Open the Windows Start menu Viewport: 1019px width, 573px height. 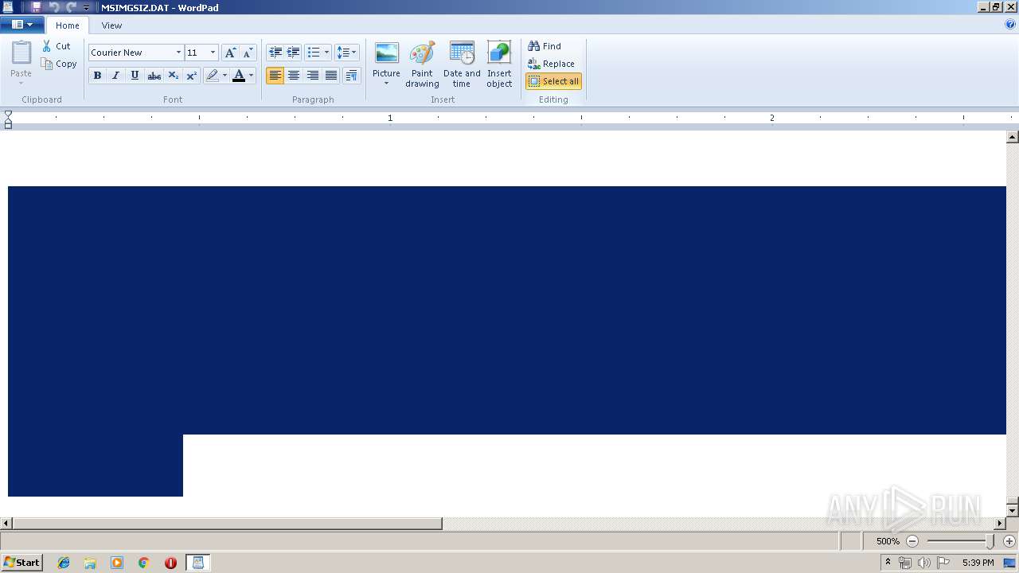pyautogui.click(x=21, y=563)
